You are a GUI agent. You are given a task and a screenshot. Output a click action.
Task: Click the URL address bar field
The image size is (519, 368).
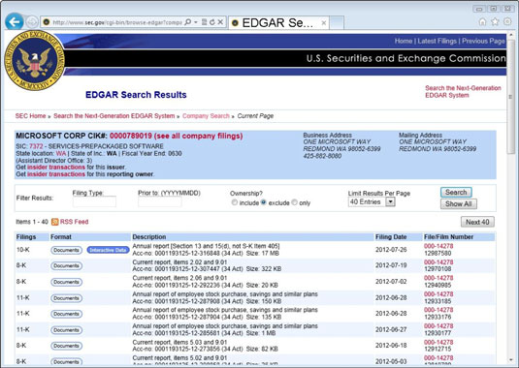(x=116, y=22)
